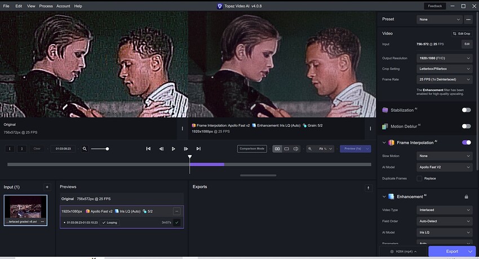Select side-by-side comparison view

[277, 148]
